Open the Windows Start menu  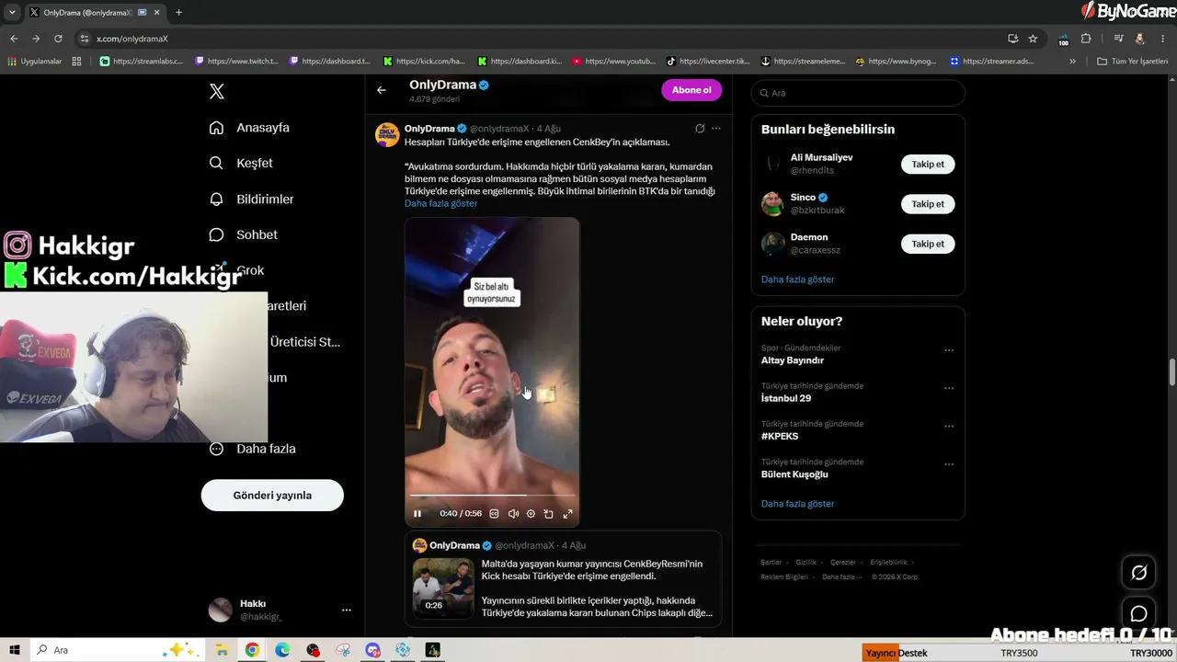(15, 650)
